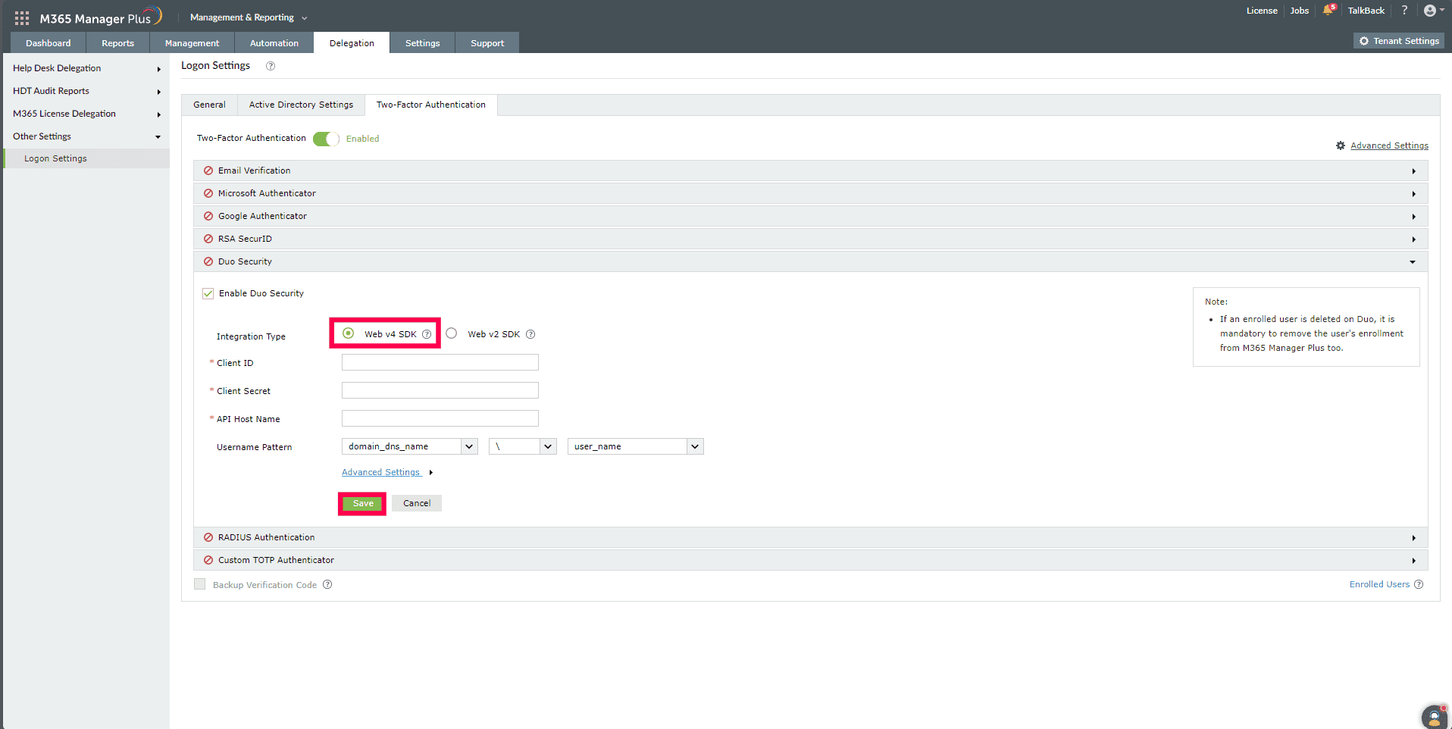Image resolution: width=1452 pixels, height=729 pixels.
Task: Click the disabled status icon for RSA SecurID
Action: click(x=208, y=239)
